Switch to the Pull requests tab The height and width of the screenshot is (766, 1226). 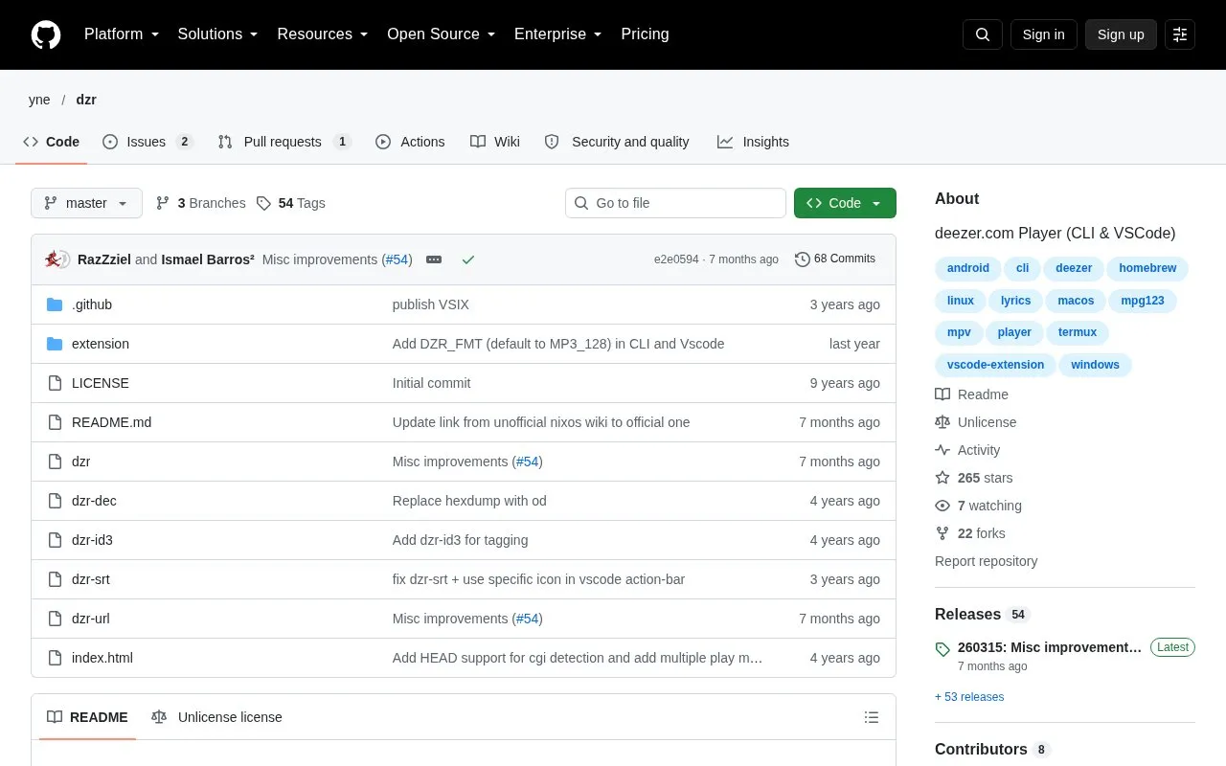[284, 142]
